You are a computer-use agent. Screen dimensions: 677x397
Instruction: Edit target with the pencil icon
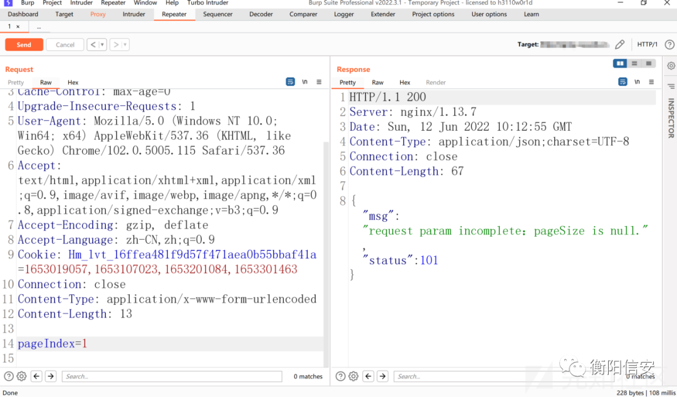pos(619,44)
